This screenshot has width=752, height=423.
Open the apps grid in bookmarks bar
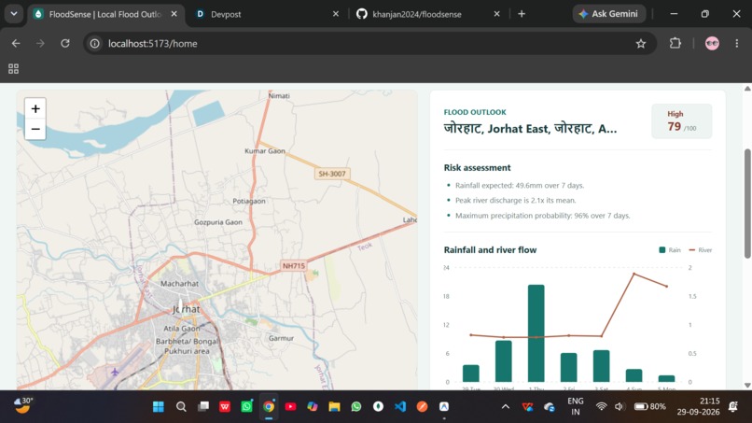click(13, 69)
